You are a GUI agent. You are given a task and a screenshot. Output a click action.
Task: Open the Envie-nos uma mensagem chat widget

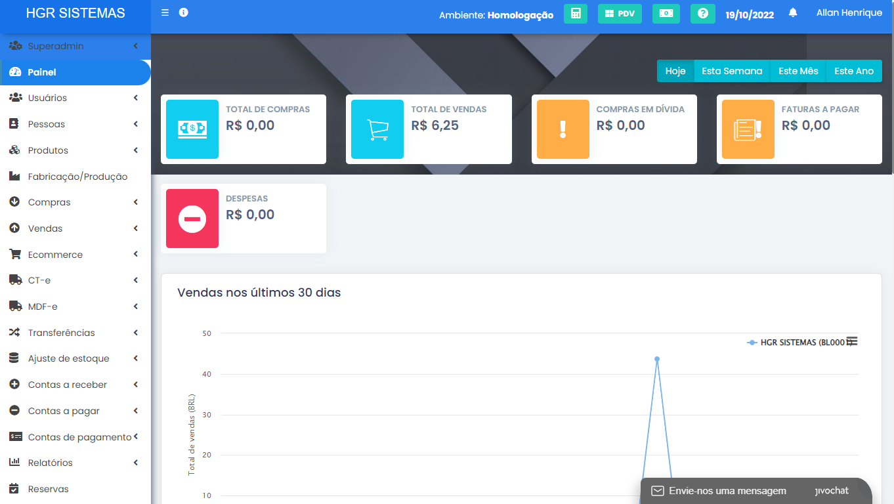click(727, 491)
